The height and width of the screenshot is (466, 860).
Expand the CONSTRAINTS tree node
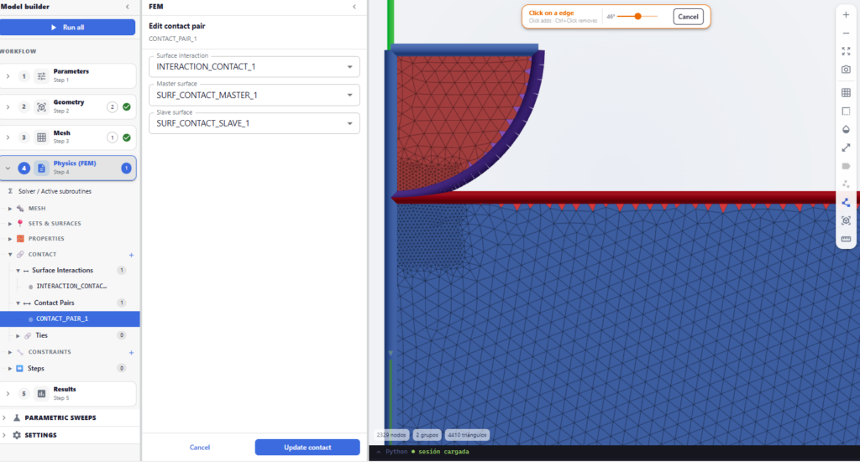10,352
